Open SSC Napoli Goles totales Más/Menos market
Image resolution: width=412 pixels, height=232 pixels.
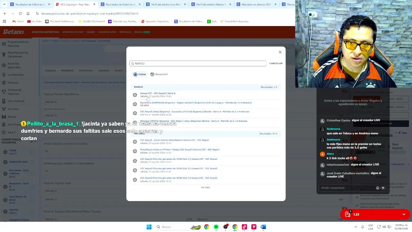click(174, 140)
